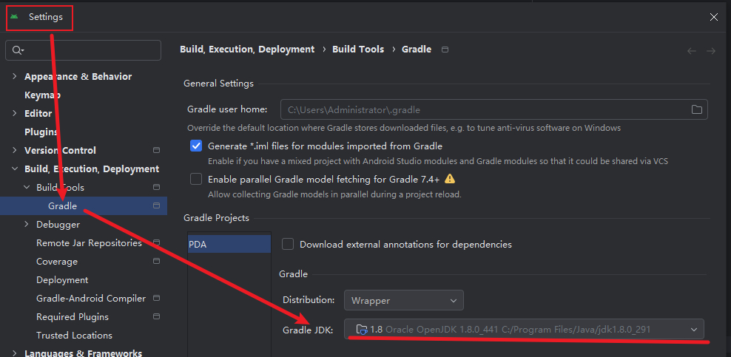
Task: Select PDA in Gradle Projects list
Action: (x=229, y=244)
